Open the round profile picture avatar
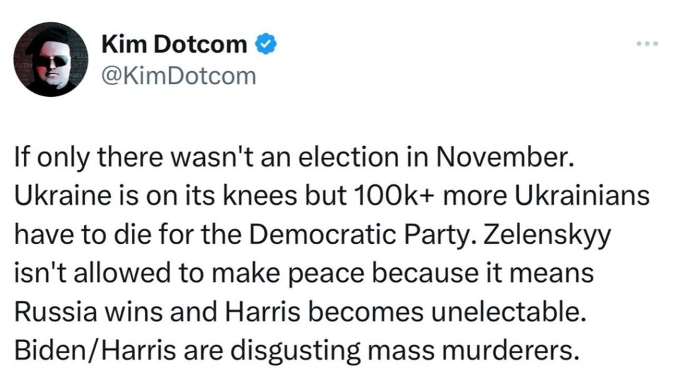675x378 pixels. coord(51,59)
